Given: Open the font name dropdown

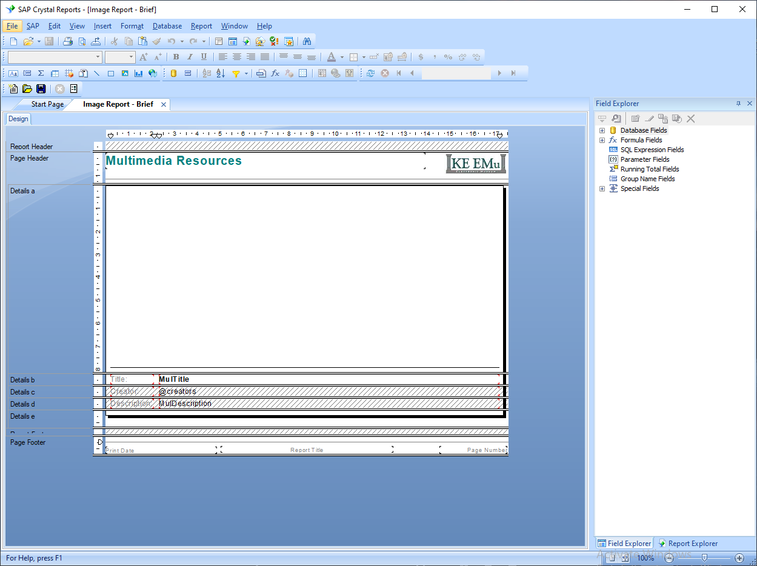Looking at the screenshot, I should click(98, 57).
